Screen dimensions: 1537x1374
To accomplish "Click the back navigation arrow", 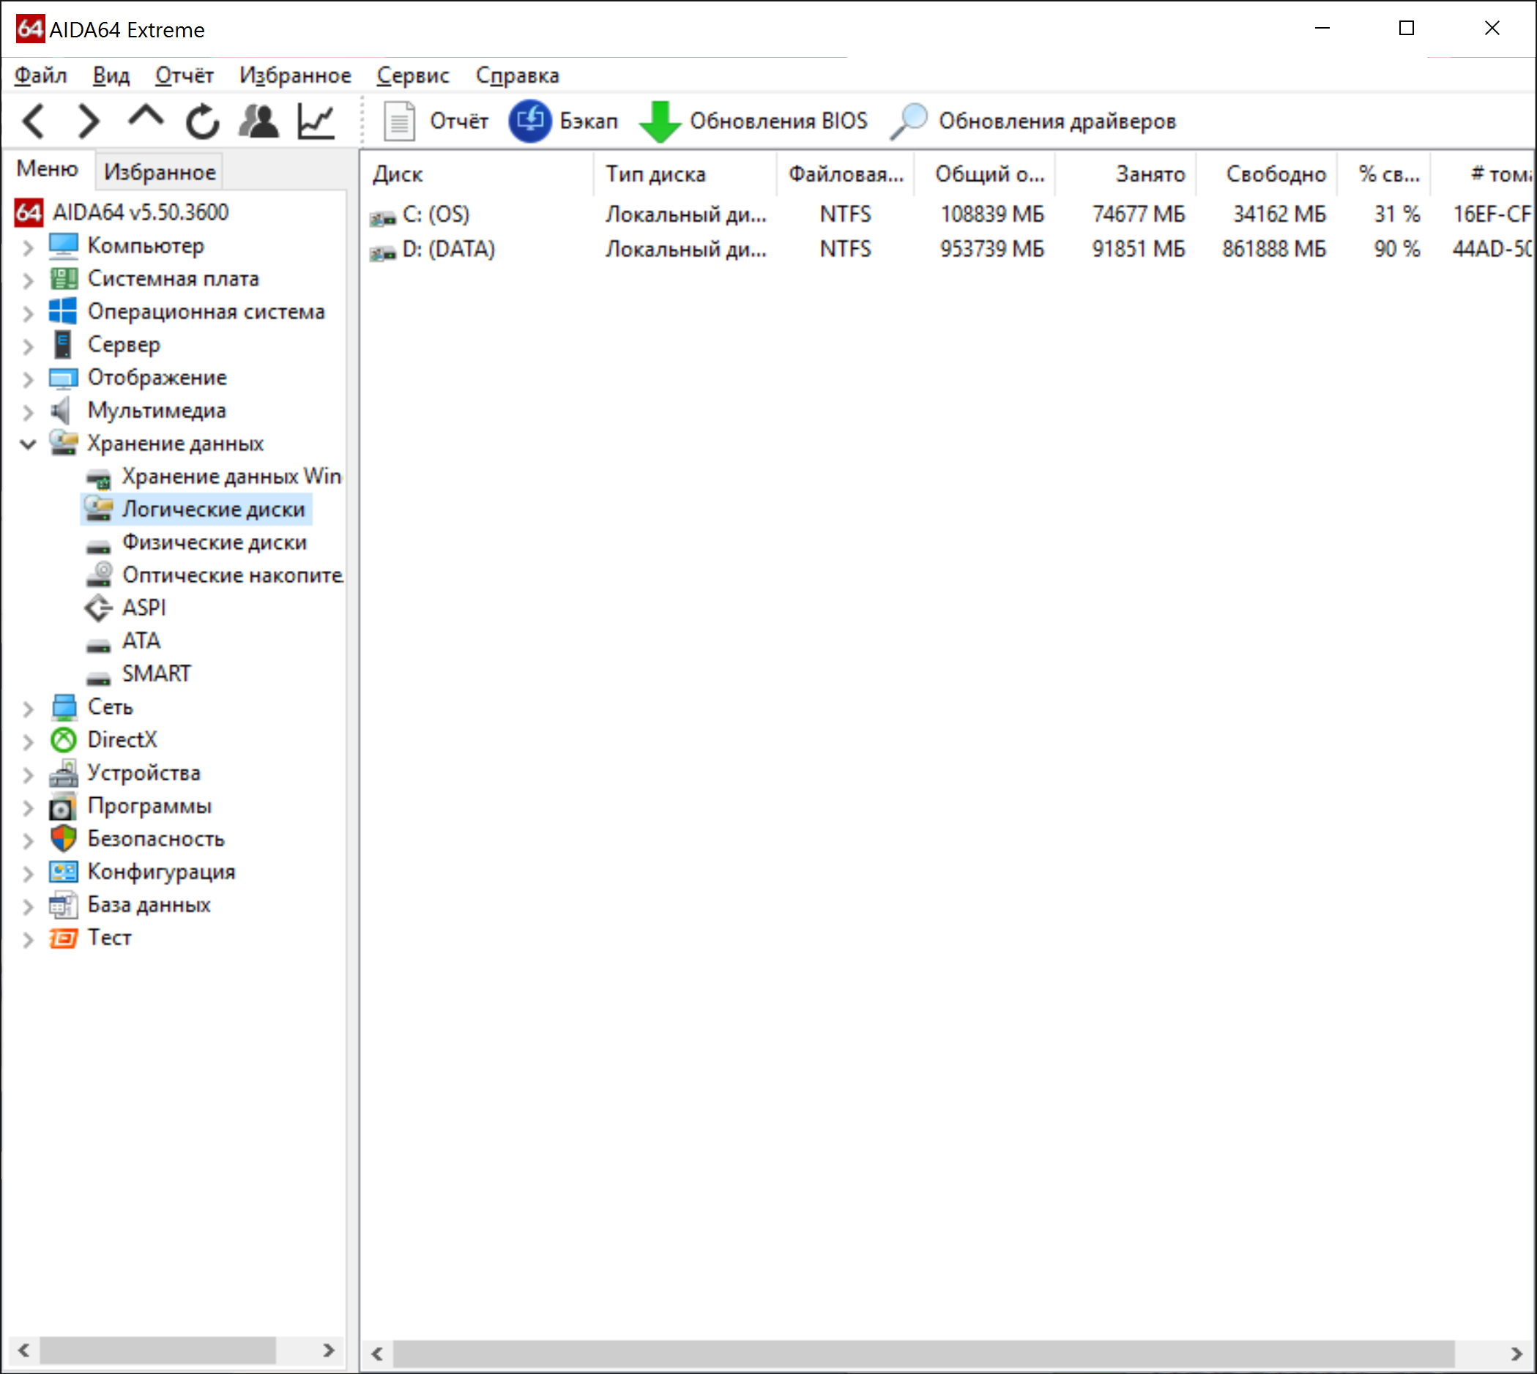I will point(34,122).
